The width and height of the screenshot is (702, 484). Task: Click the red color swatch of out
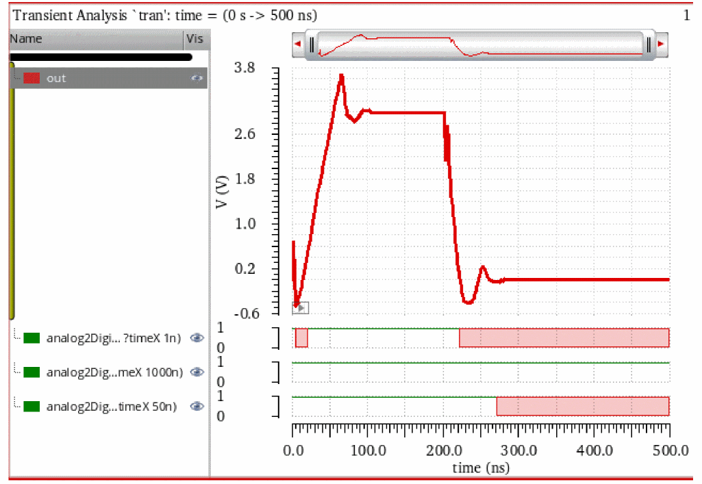pyautogui.click(x=32, y=78)
